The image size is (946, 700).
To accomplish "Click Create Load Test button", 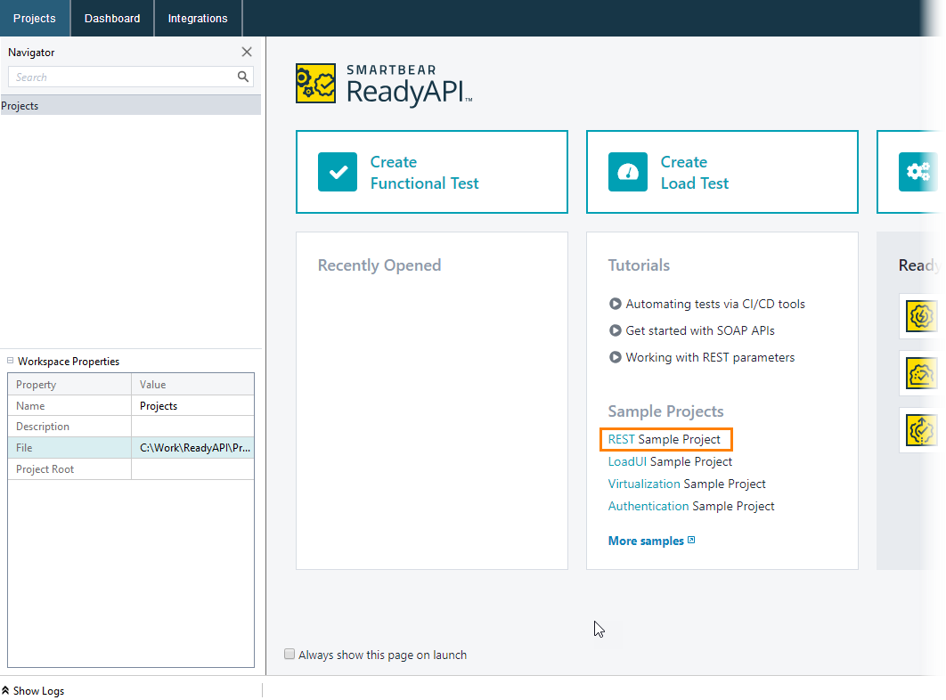I will click(722, 172).
